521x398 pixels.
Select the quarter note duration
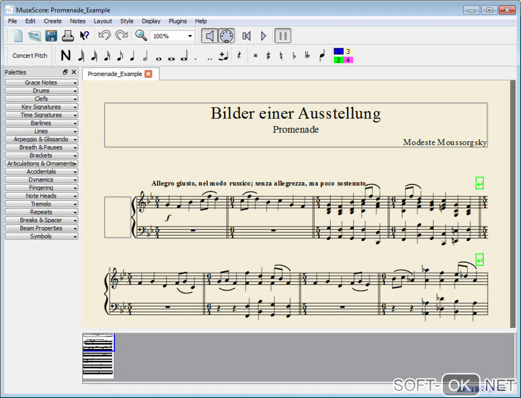pyautogui.click(x=133, y=56)
